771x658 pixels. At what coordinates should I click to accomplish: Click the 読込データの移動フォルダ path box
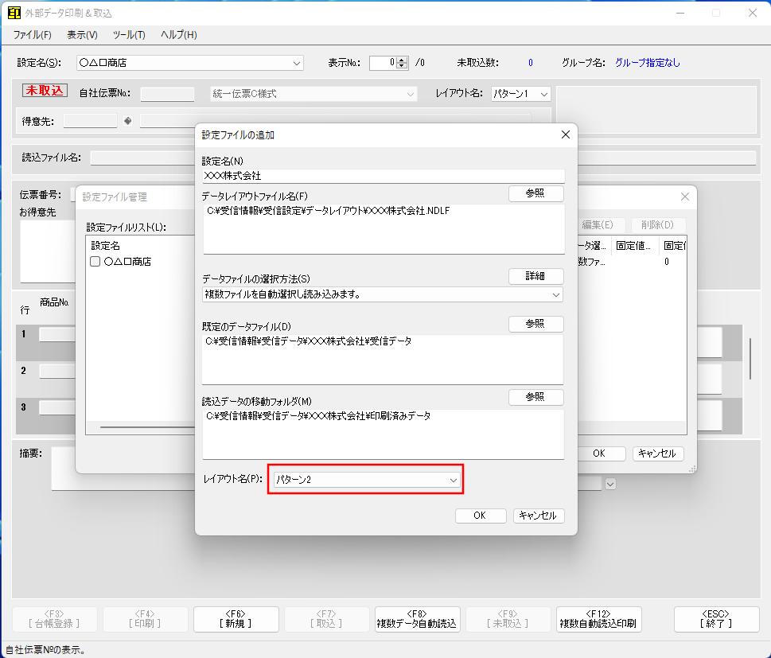pyautogui.click(x=384, y=434)
